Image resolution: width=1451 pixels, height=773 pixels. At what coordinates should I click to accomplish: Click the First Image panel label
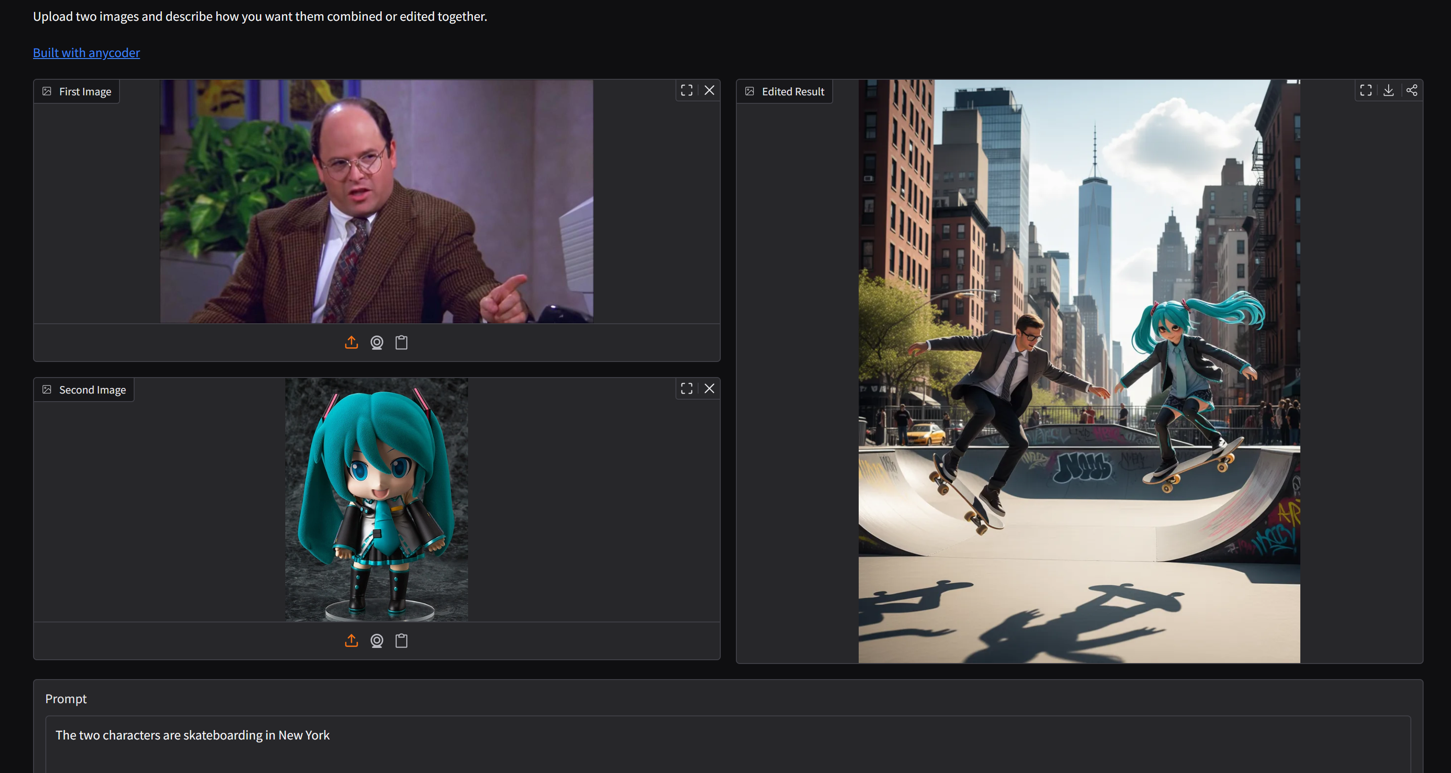(77, 92)
